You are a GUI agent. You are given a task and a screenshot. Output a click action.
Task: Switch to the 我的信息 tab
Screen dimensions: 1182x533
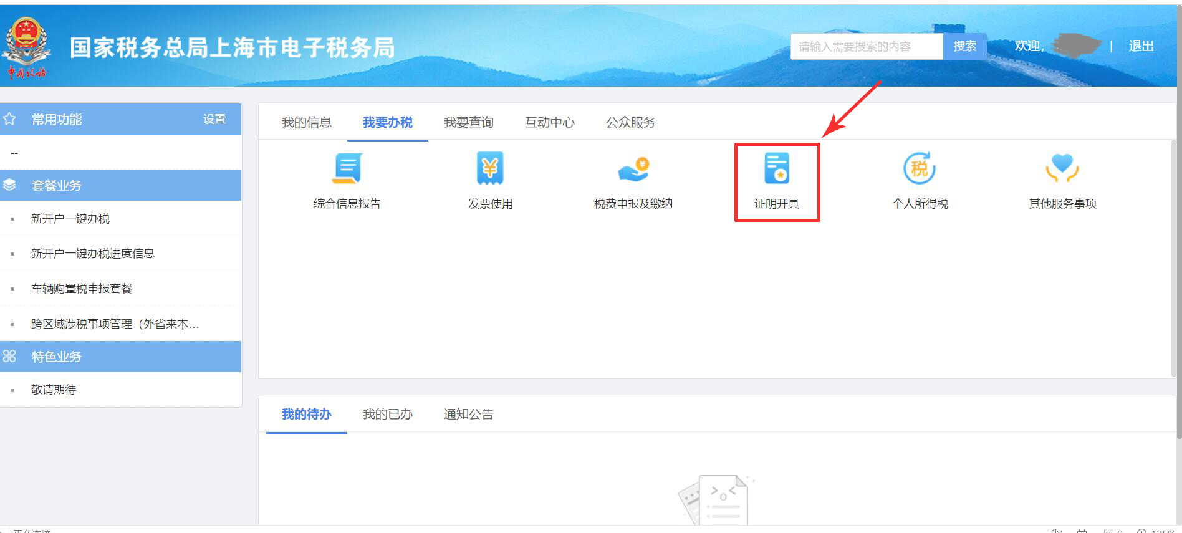pos(306,122)
